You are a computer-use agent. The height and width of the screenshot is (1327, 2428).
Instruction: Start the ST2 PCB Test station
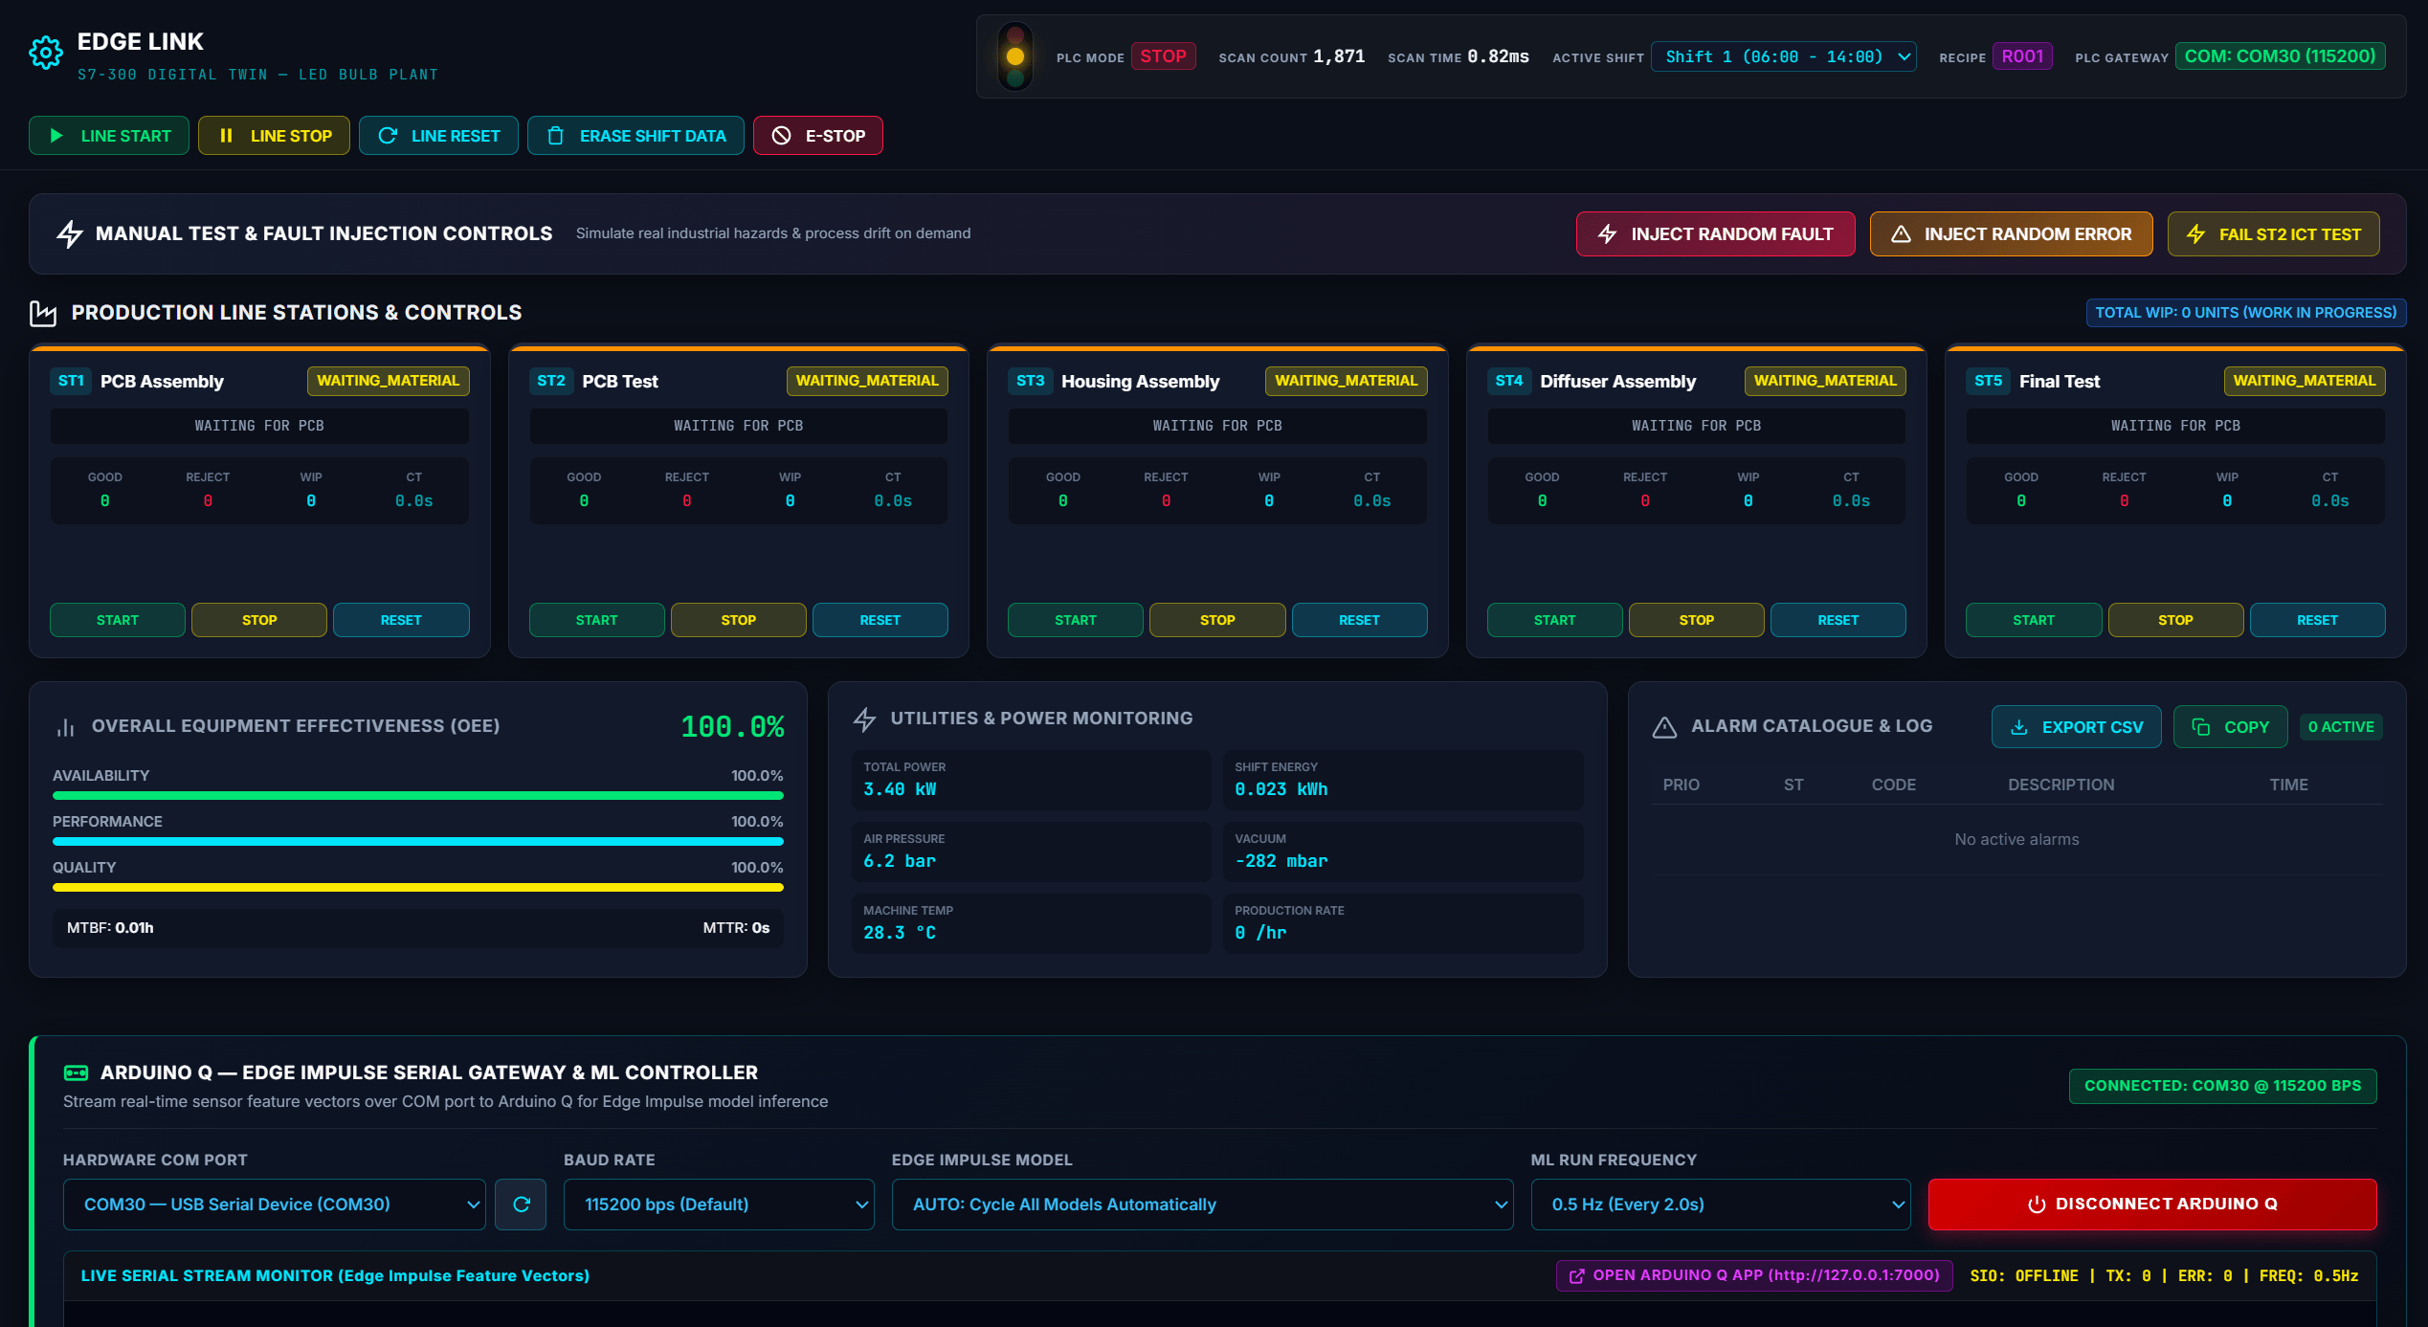pyautogui.click(x=596, y=620)
